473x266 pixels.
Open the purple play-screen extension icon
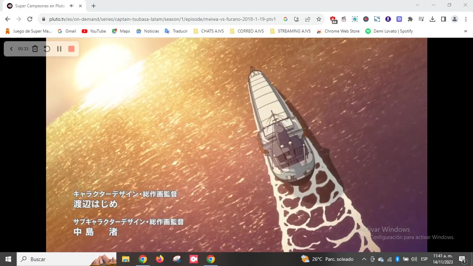point(399,19)
